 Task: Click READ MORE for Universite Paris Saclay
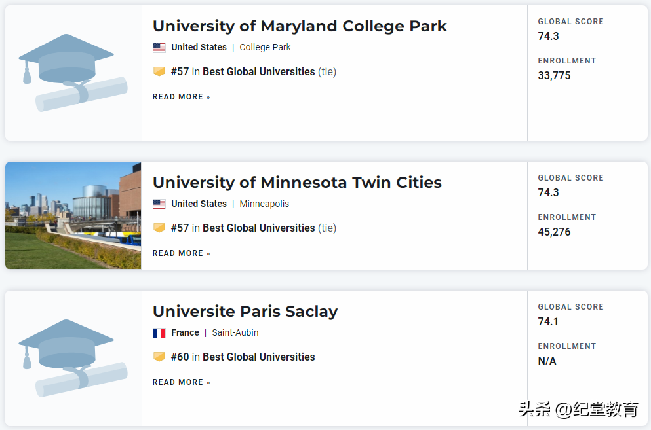182,382
